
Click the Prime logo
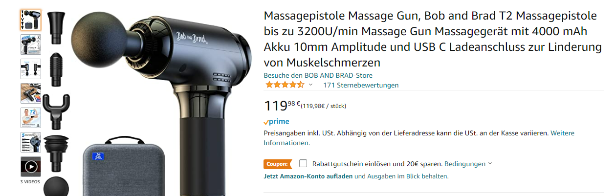(x=276, y=122)
